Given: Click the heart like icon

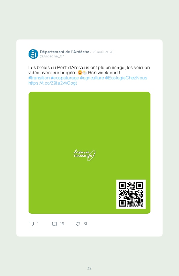Looking at the screenshot, I should tap(78, 224).
